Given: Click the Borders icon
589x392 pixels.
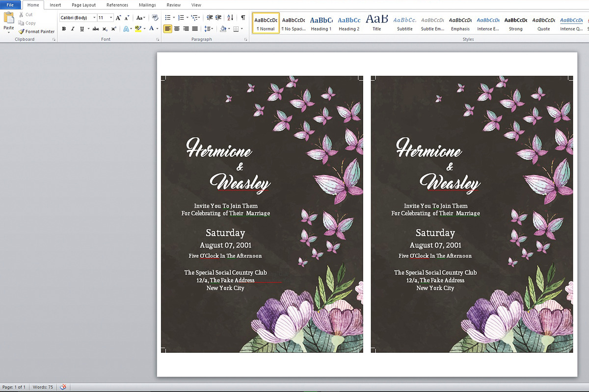Looking at the screenshot, I should pyautogui.click(x=236, y=29).
